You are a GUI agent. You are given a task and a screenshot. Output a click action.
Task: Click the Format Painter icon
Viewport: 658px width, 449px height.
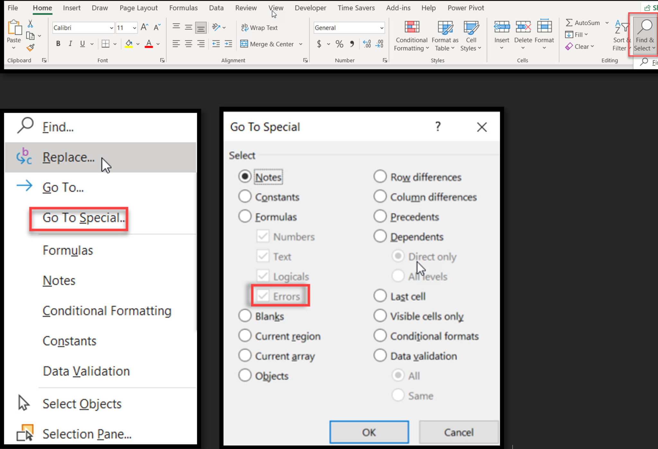pos(30,47)
